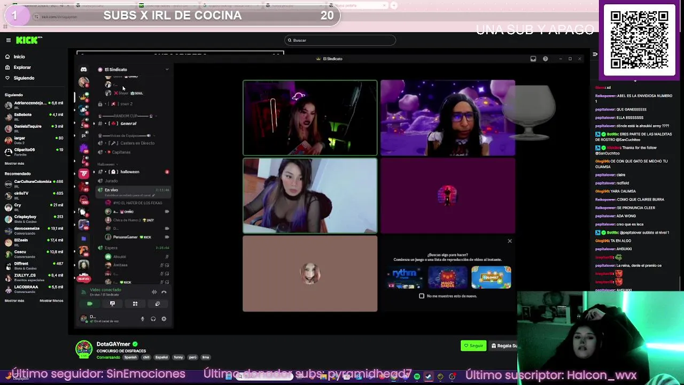
Task: Launch the rythm activity tile
Action: [405, 277]
